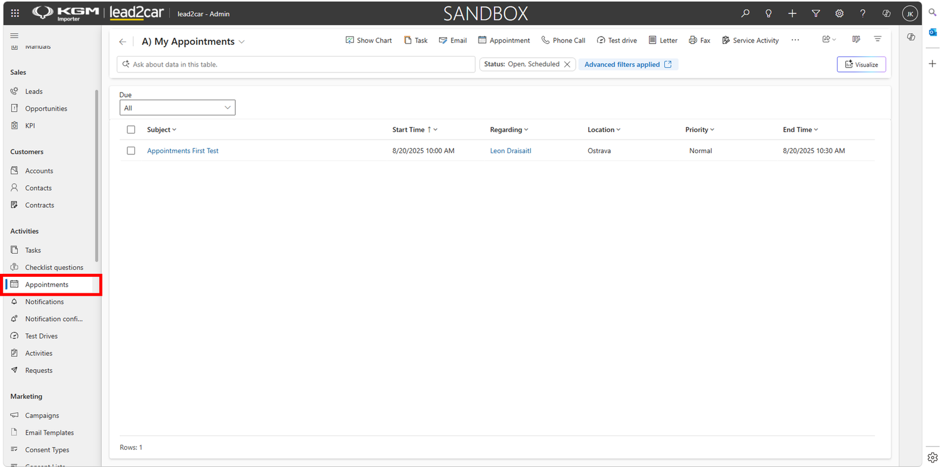Open Test Drives in the sidebar

coord(41,336)
